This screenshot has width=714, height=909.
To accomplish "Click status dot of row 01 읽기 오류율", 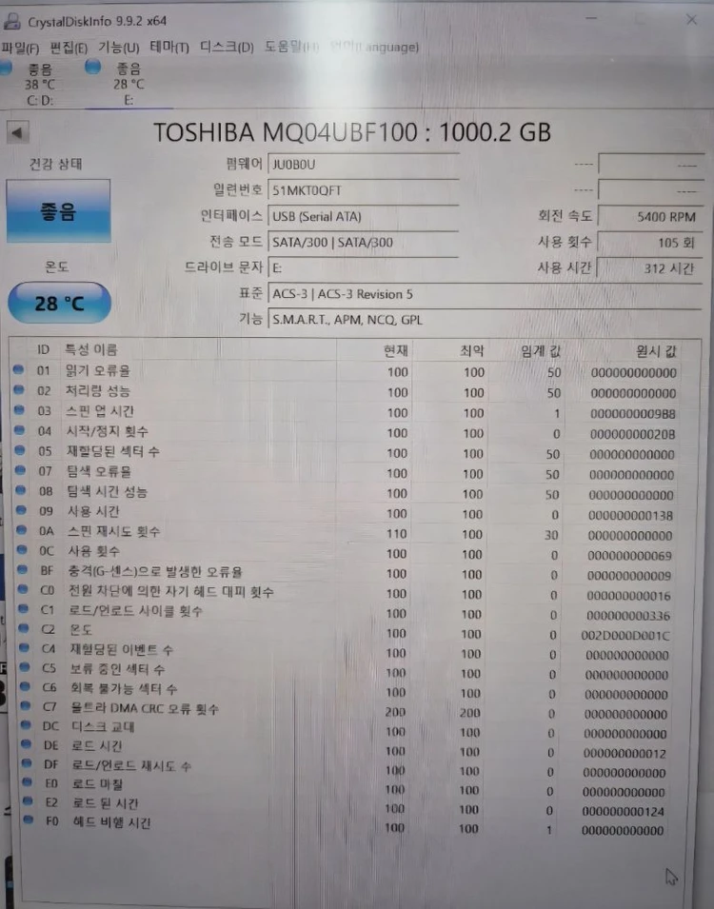I will (18, 369).
